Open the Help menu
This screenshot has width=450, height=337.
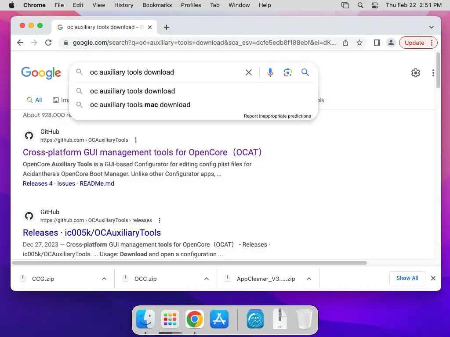pyautogui.click(x=265, y=5)
